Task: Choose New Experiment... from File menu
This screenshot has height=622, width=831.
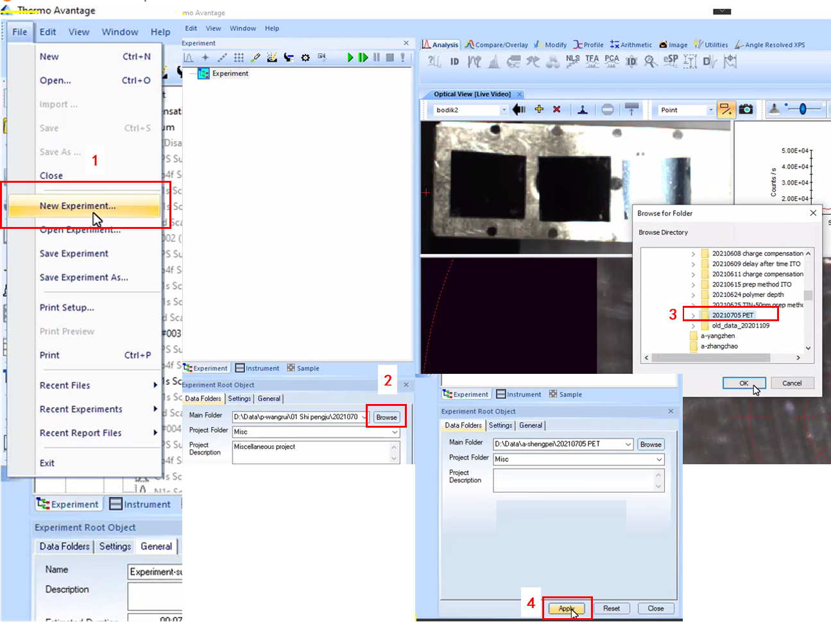Action: (78, 206)
